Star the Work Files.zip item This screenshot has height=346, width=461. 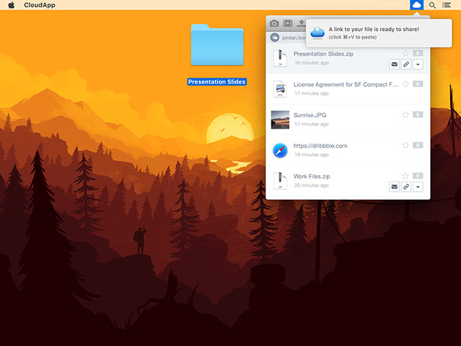[x=405, y=176]
